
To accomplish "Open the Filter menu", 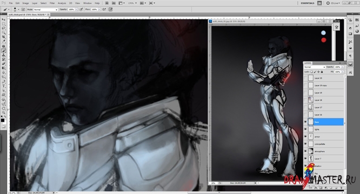I will tap(52, 3).
